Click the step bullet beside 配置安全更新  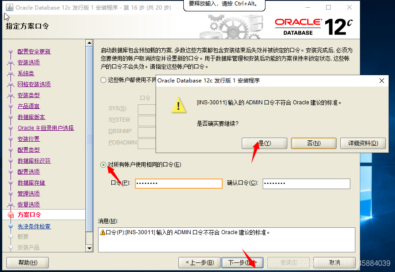pyautogui.click(x=10, y=51)
